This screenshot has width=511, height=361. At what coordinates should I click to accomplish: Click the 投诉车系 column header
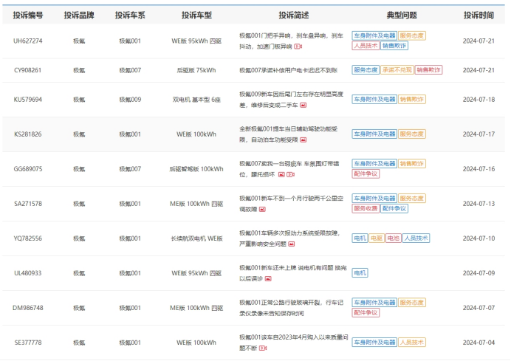[130, 15]
